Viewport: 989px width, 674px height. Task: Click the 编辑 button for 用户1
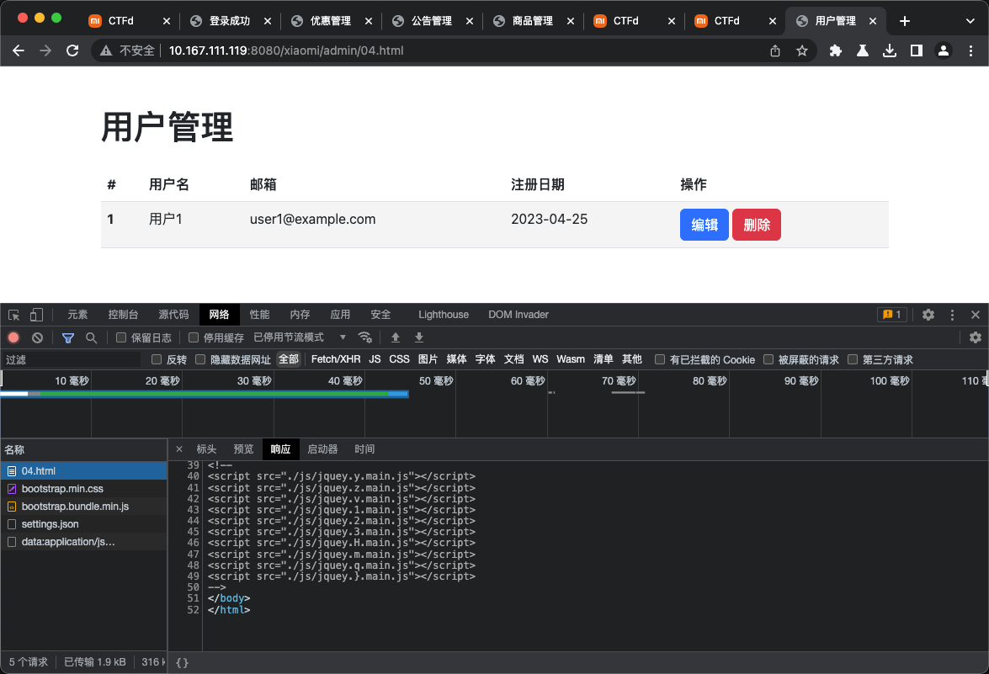705,225
